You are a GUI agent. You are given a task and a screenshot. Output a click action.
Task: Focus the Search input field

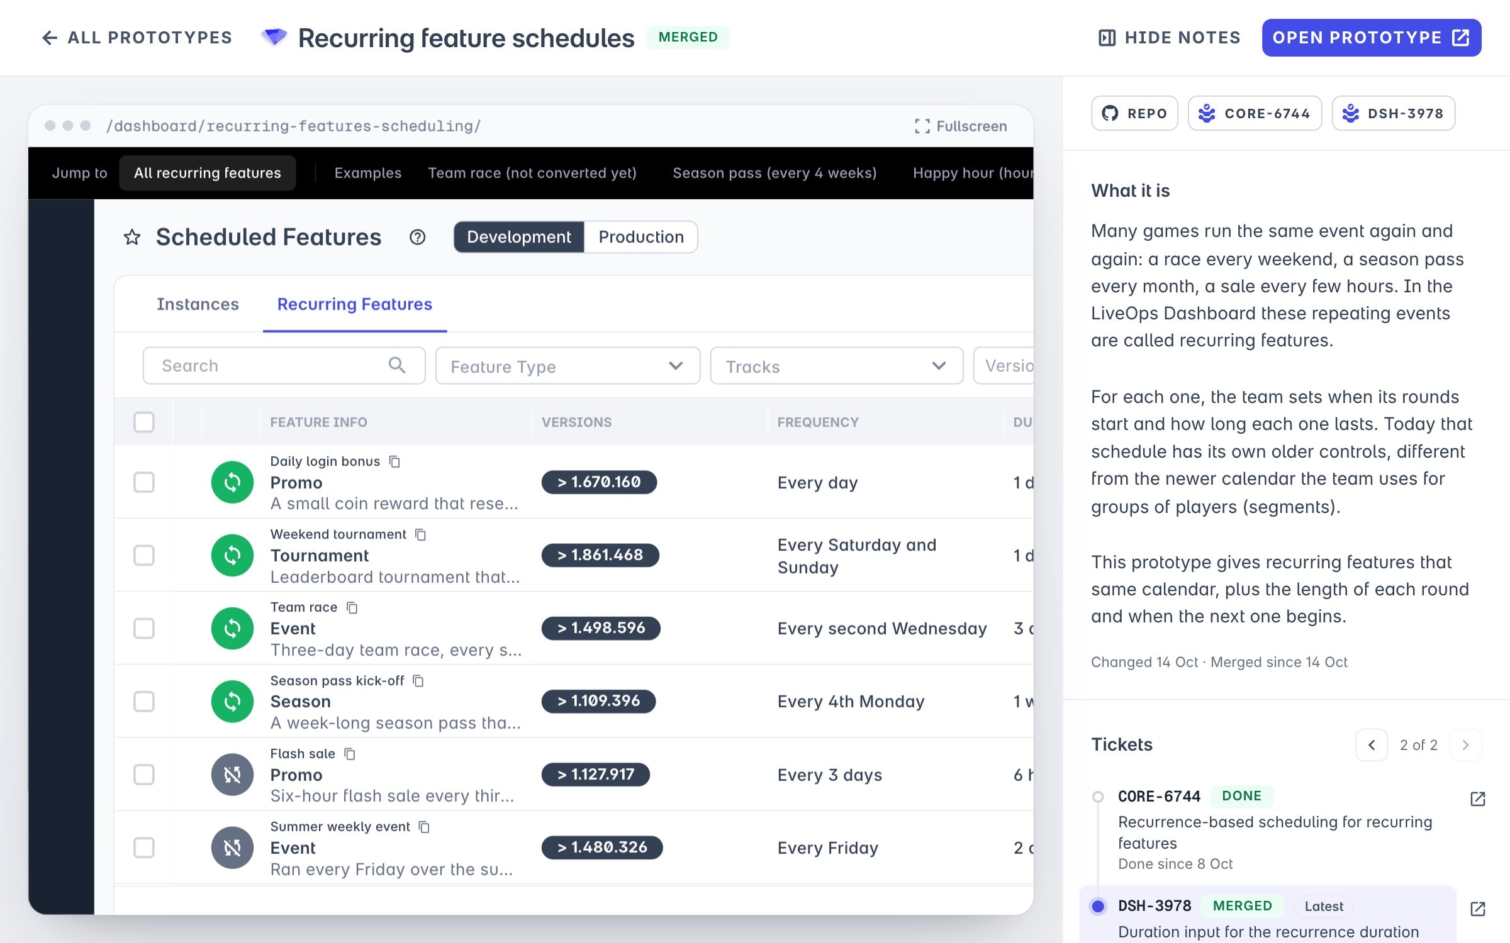[x=284, y=365]
